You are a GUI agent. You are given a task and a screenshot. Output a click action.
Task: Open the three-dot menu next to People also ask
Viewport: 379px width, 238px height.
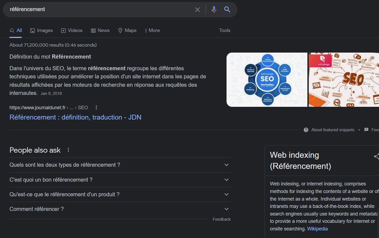68,150
